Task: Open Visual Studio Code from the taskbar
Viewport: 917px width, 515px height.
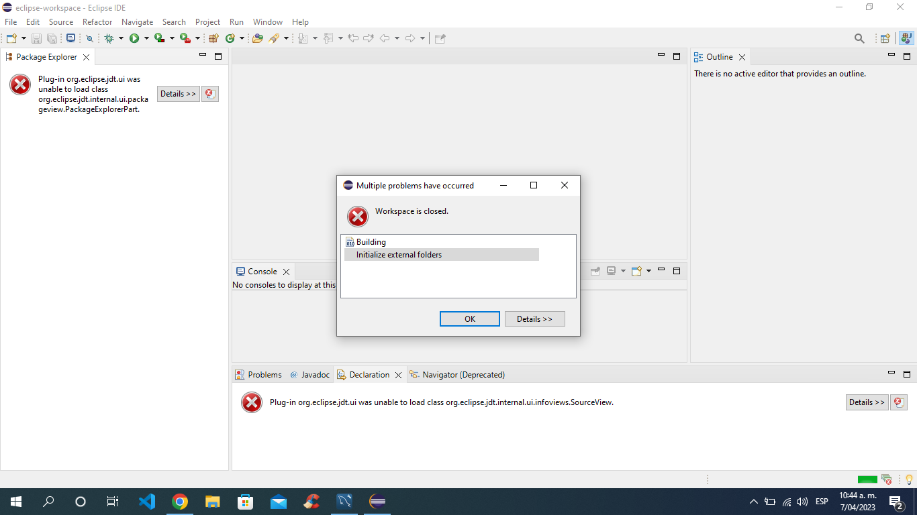Action: point(147,502)
